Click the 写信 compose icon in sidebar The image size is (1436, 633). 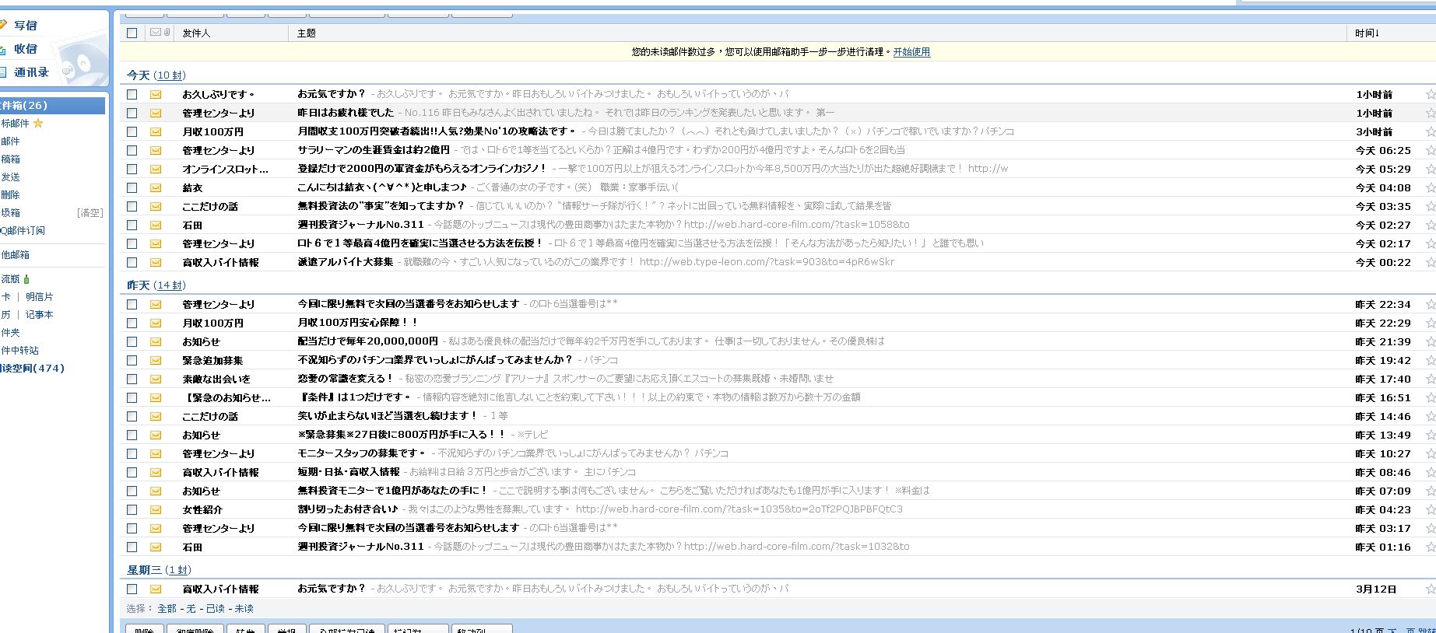(5, 25)
